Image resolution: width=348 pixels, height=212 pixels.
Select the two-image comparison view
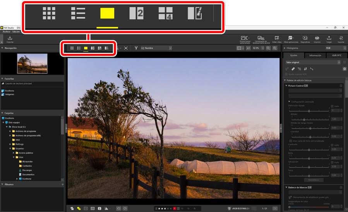[93, 48]
